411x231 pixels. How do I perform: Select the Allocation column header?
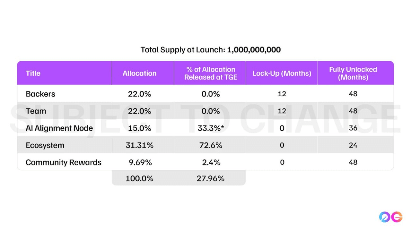[x=139, y=73]
